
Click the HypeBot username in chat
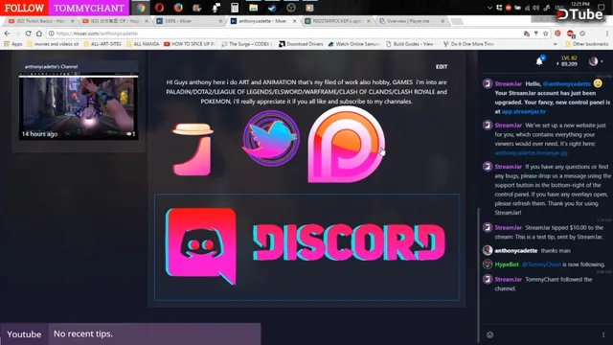pyautogui.click(x=507, y=264)
